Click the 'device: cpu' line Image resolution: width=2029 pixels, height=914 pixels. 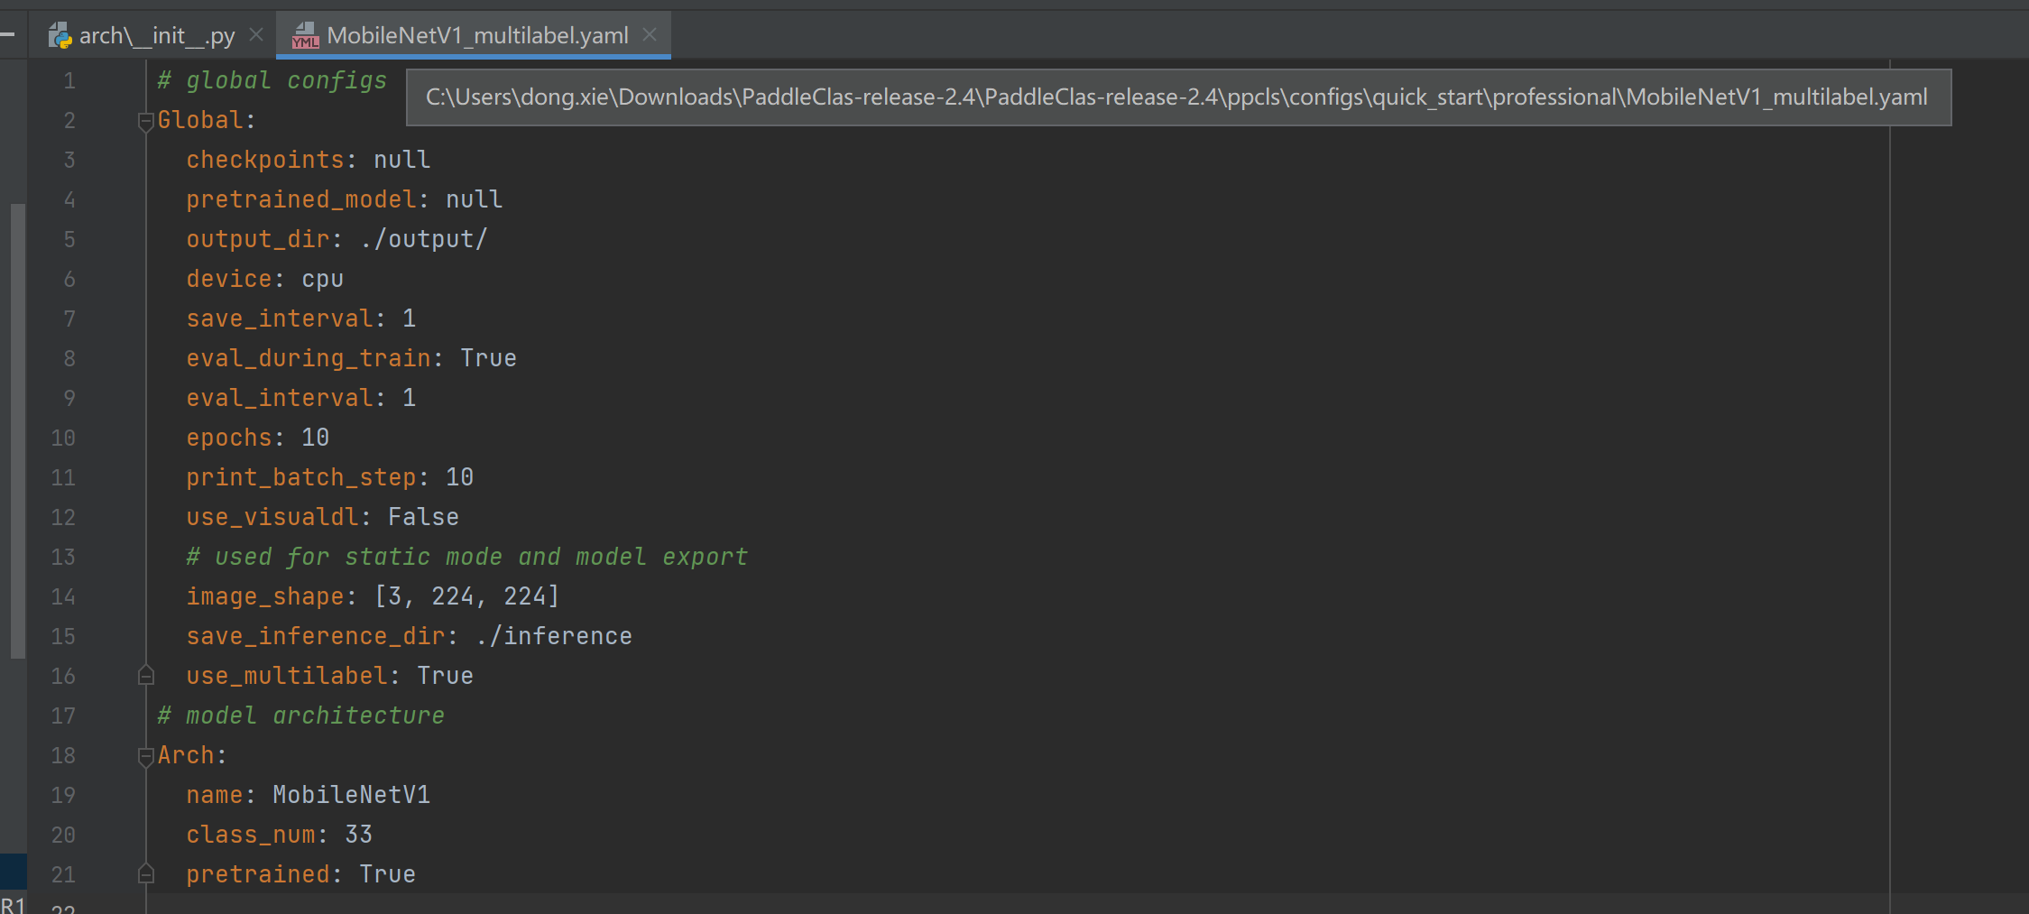265,279
